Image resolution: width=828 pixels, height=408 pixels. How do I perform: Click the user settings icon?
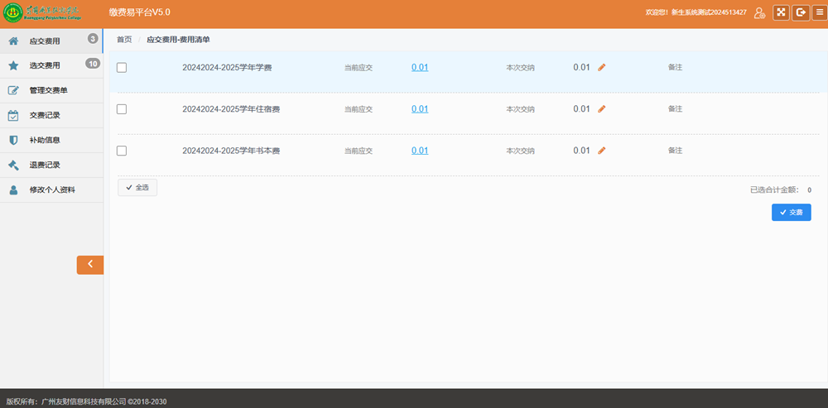[x=759, y=12]
